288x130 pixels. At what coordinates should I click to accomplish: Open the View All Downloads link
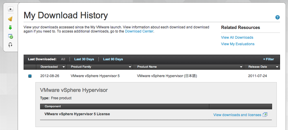click(x=237, y=38)
